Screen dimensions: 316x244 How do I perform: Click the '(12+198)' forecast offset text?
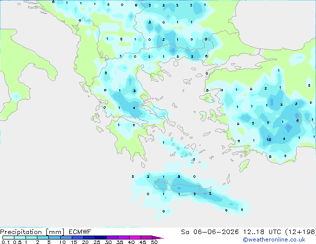tap(301, 232)
